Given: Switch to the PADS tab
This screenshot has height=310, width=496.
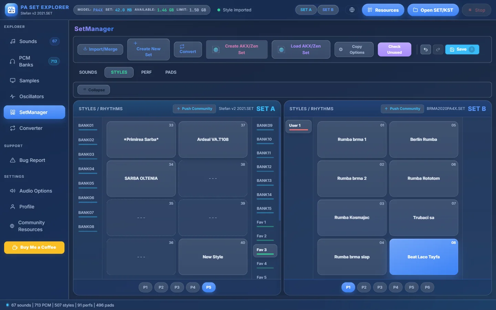Looking at the screenshot, I should click(171, 72).
